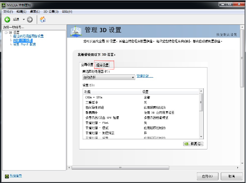Click the horizontal scrollbar thumb at bottom

click(120, 167)
